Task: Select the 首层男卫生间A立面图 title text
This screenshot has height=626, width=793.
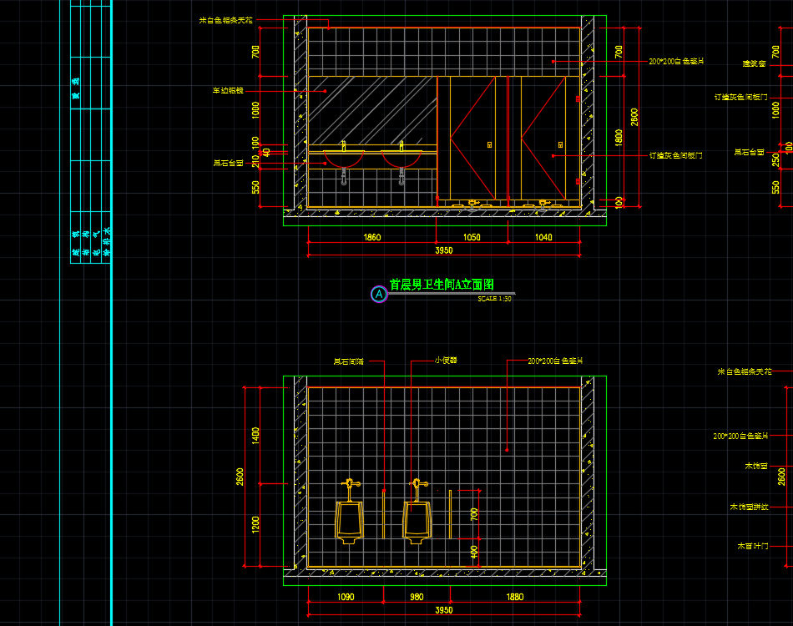Action: 442,285
